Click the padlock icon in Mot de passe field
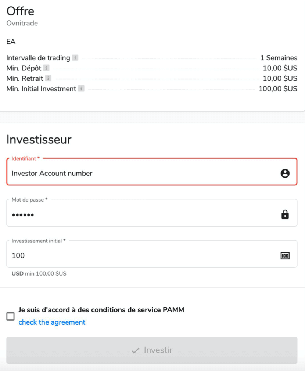Viewport: 305px width, 371px height. pos(285,215)
